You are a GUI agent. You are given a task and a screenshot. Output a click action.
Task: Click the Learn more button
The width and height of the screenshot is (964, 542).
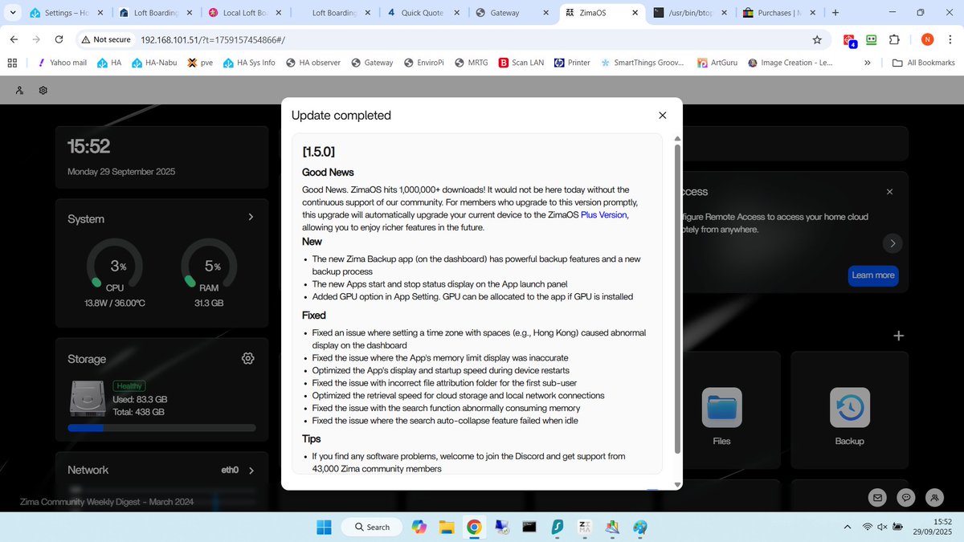[872, 275]
